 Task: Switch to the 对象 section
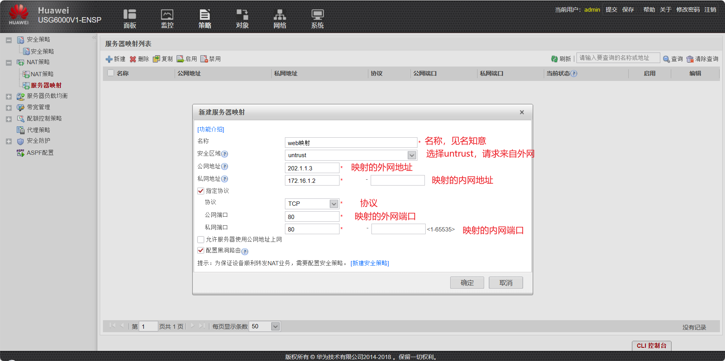click(x=242, y=18)
